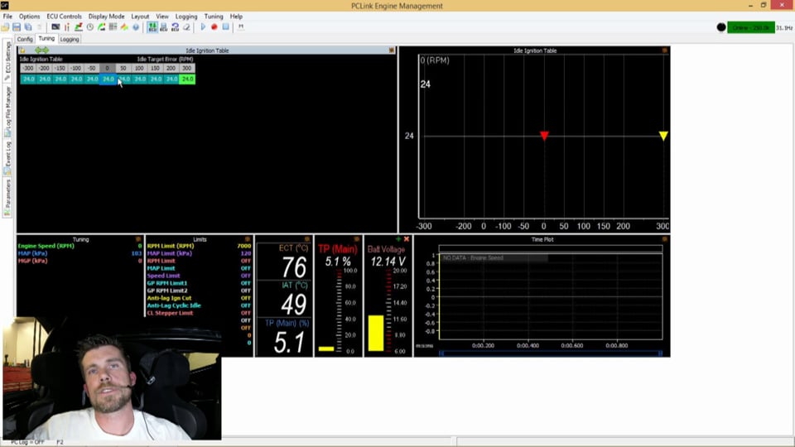This screenshot has width=795, height=447.
Task: Click the green plus on Batt Voltage gauge
Action: [x=398, y=238]
